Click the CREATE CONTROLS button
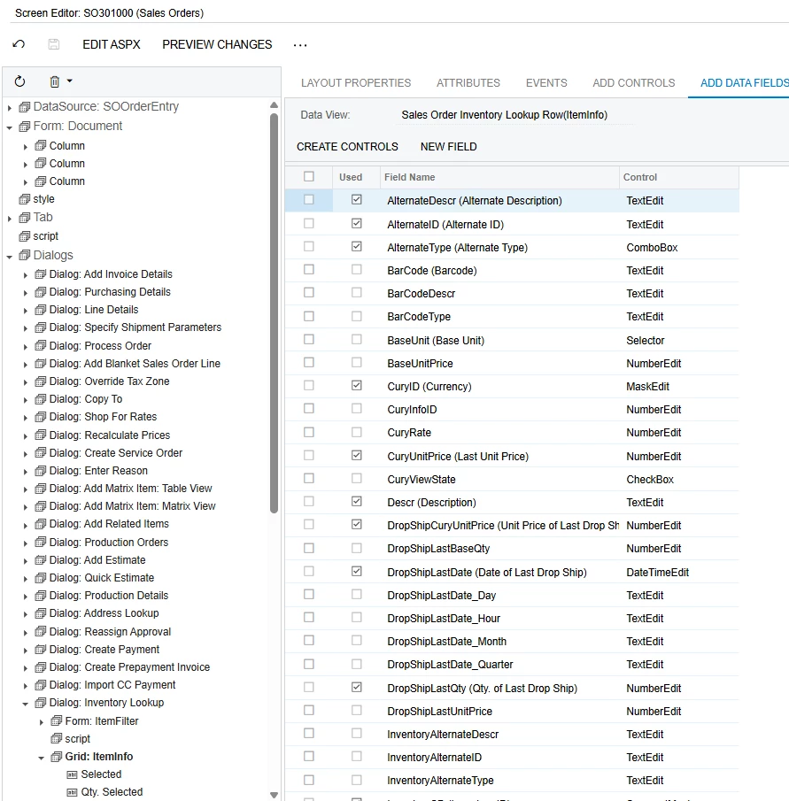789x801 pixels. [x=347, y=147]
